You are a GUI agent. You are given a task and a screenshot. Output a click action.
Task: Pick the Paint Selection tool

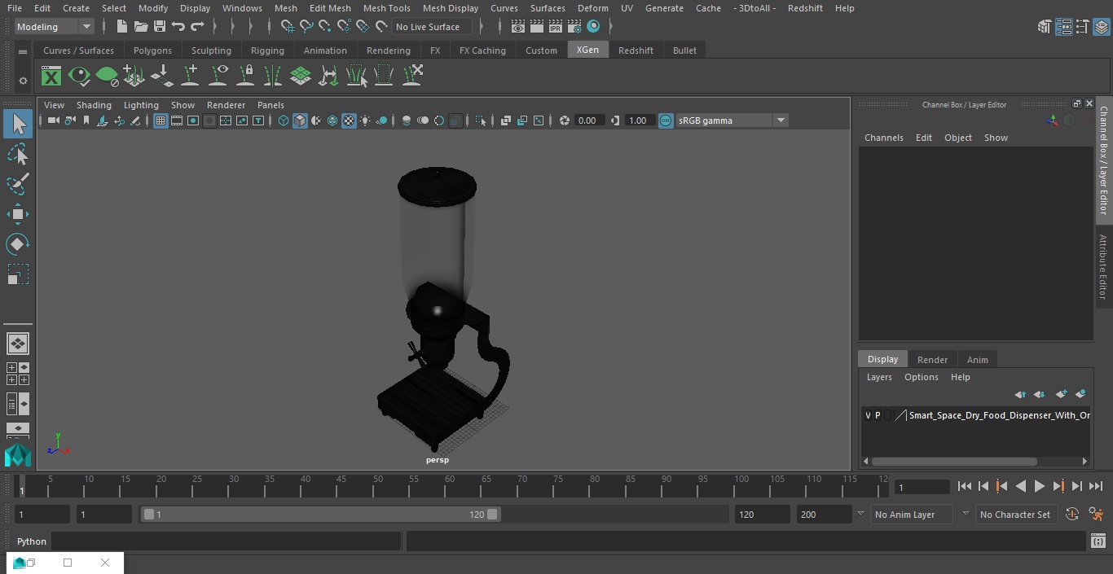click(x=18, y=184)
